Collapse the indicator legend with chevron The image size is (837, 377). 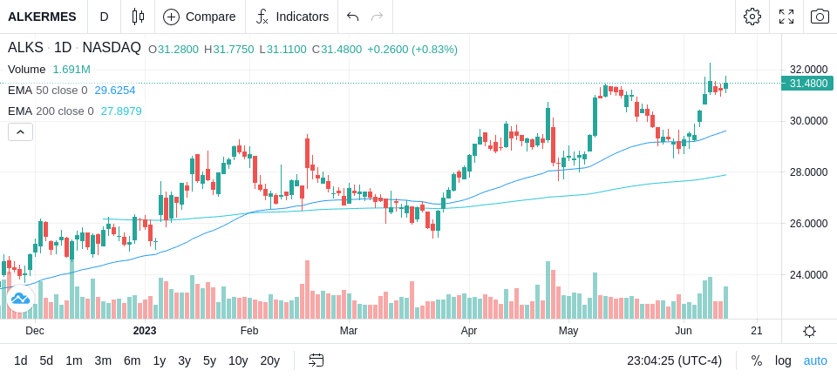(20, 131)
